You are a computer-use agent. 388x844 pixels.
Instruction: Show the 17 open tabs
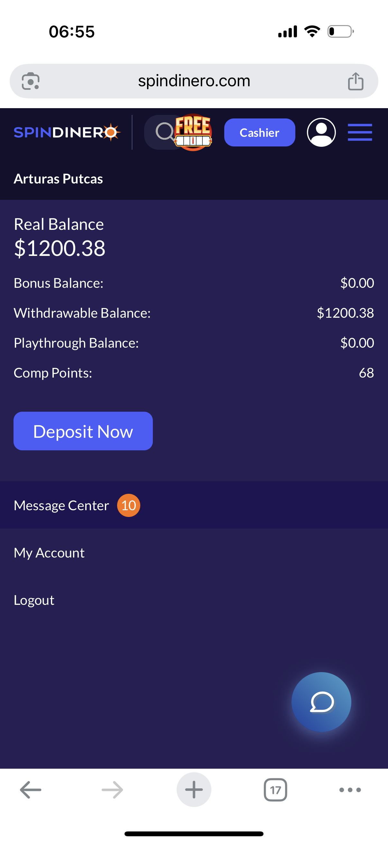pos(275,790)
